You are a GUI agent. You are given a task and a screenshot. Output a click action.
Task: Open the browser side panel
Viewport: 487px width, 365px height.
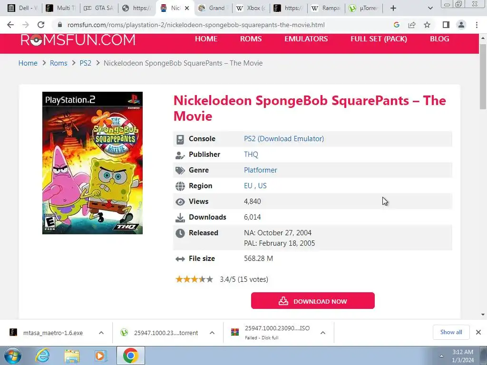tap(446, 25)
